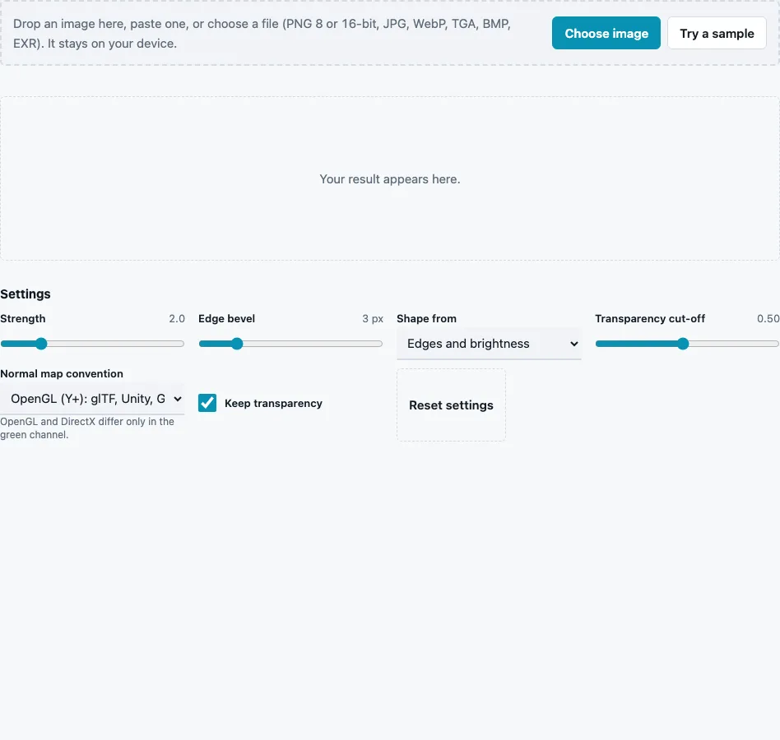Click Reset settings button
Image resolution: width=780 pixels, height=740 pixels.
tap(451, 405)
